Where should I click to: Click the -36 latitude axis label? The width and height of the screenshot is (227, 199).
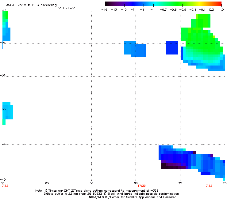[3, 109]
